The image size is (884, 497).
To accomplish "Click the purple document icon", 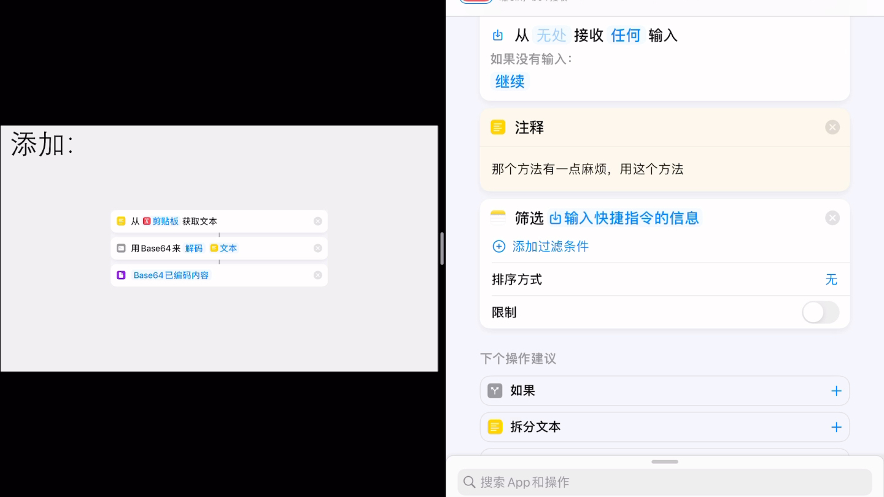I will click(x=121, y=275).
